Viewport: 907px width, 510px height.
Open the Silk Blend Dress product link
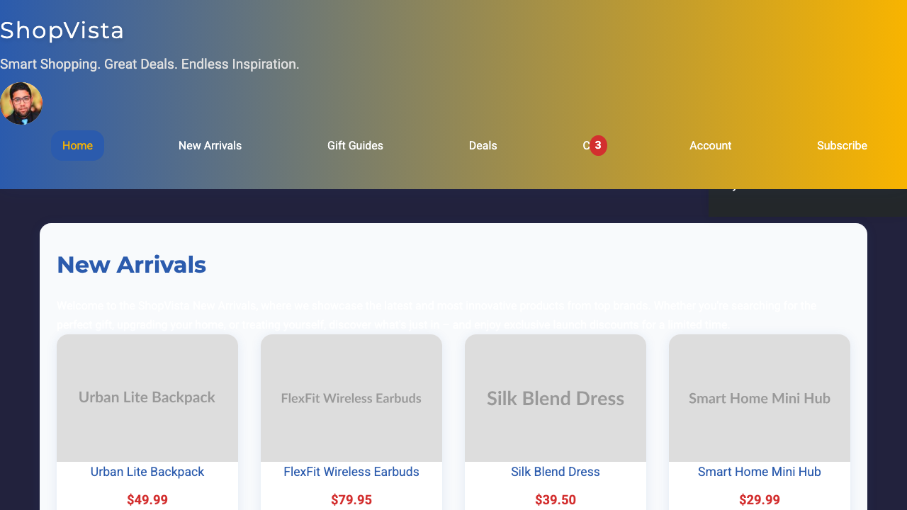[555, 472]
